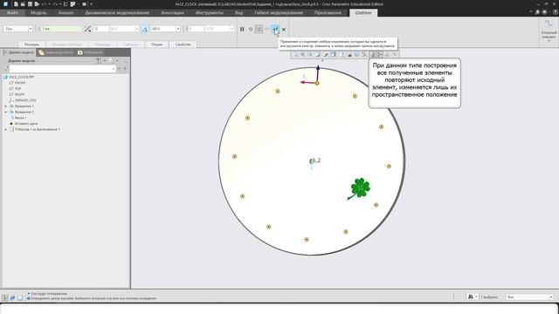Click the model tree search field

point(62,68)
